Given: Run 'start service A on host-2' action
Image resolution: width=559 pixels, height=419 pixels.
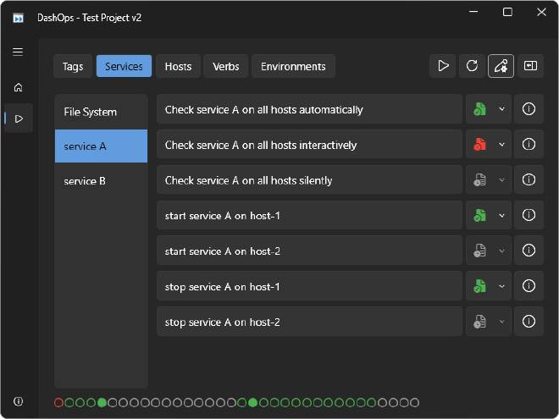Looking at the screenshot, I should pos(309,251).
